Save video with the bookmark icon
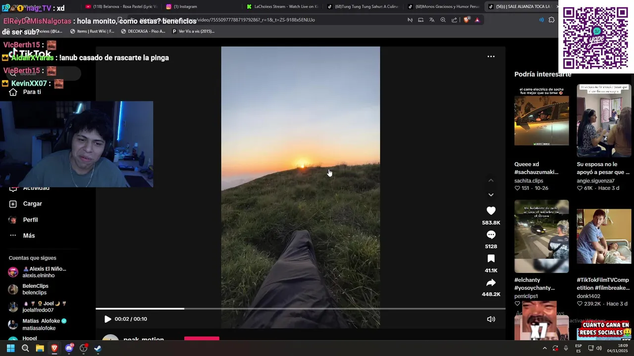 click(491, 259)
